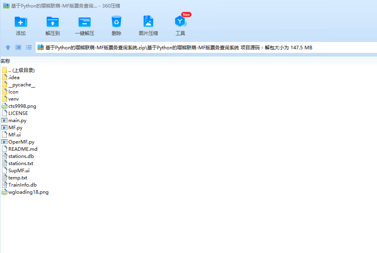Click the file icon beside README.md
Viewport: 377px width, 253px height.
[x=4, y=149]
